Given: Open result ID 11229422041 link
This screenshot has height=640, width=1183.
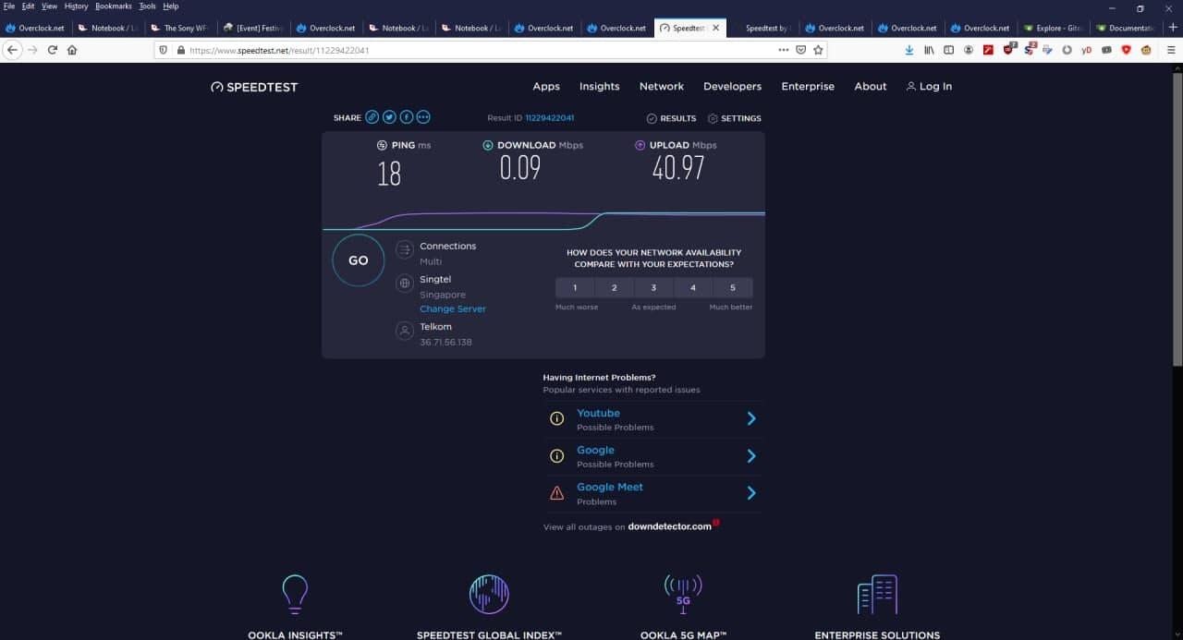Looking at the screenshot, I should coord(550,118).
